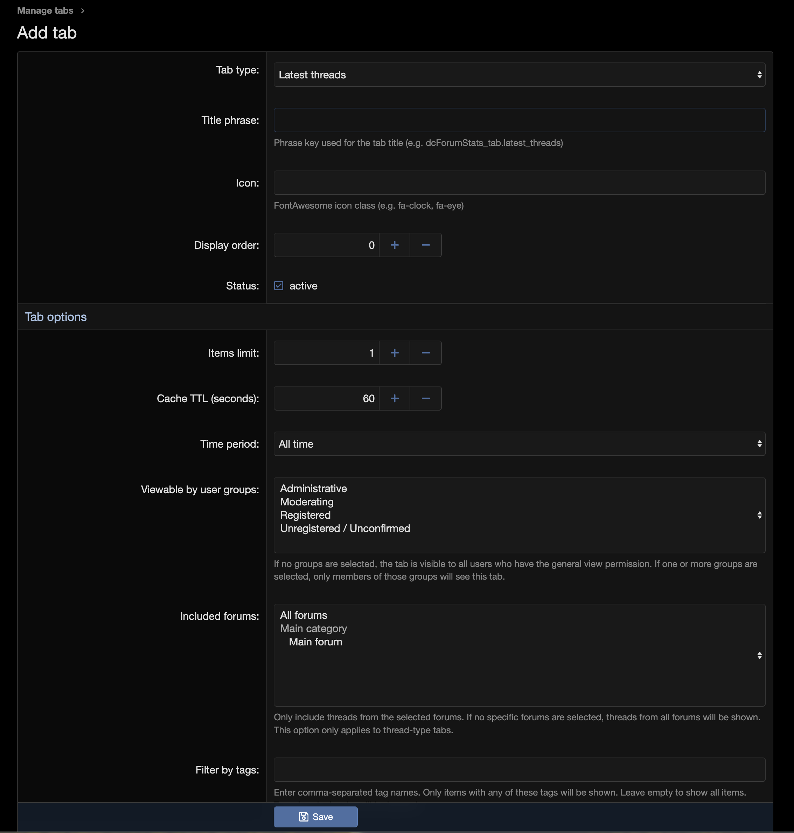794x833 pixels.
Task: Click the Filter by tags field
Action: [x=519, y=770]
